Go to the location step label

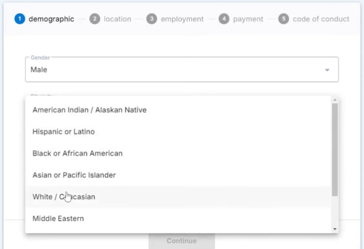(x=117, y=19)
